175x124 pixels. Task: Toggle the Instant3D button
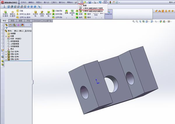click(x=108, y=14)
